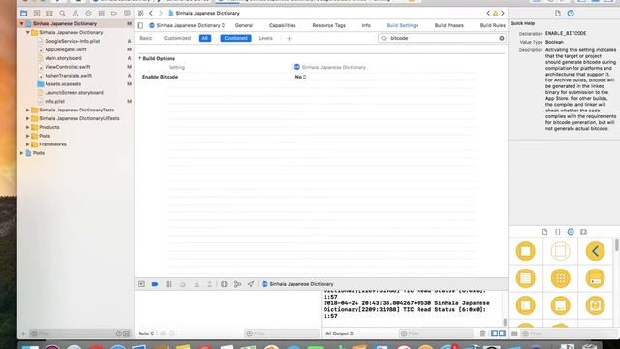
Task: Switch to the Build Phases tab
Action: click(x=449, y=25)
